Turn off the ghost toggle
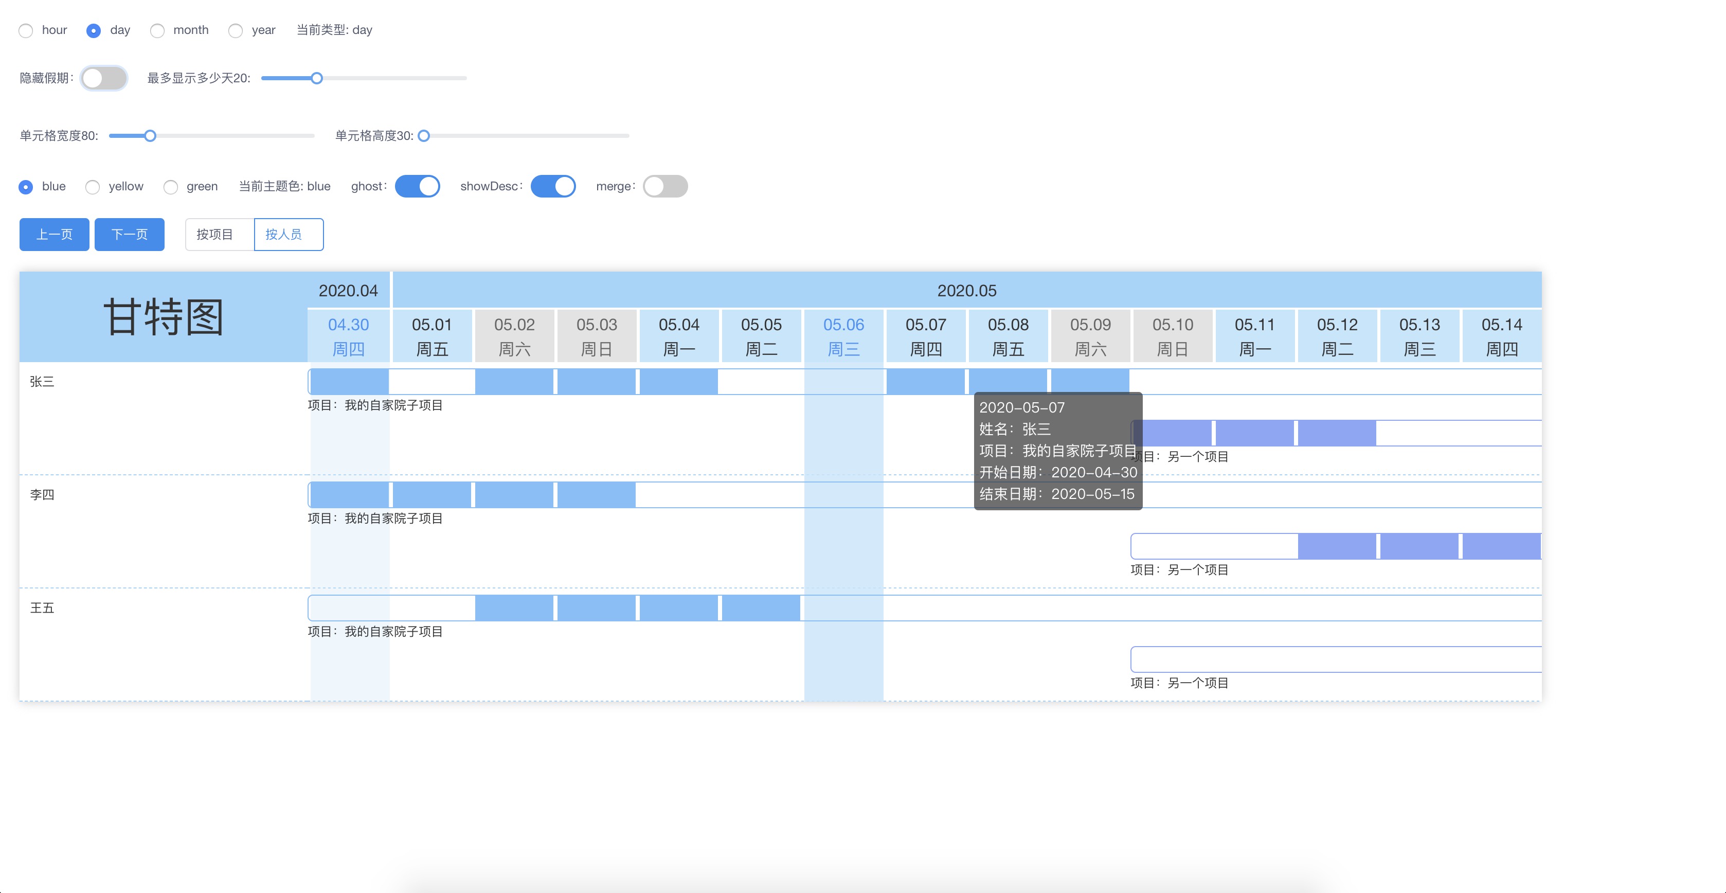This screenshot has height=893, width=1726. tap(418, 186)
